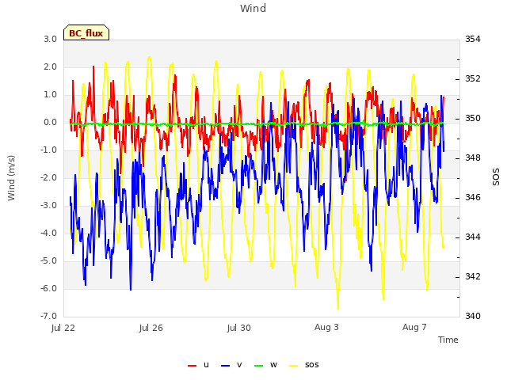Image resolution: width=507 pixels, height=380 pixels.
Task: Click the '1.0' left axis value
Action: click(x=51, y=95)
